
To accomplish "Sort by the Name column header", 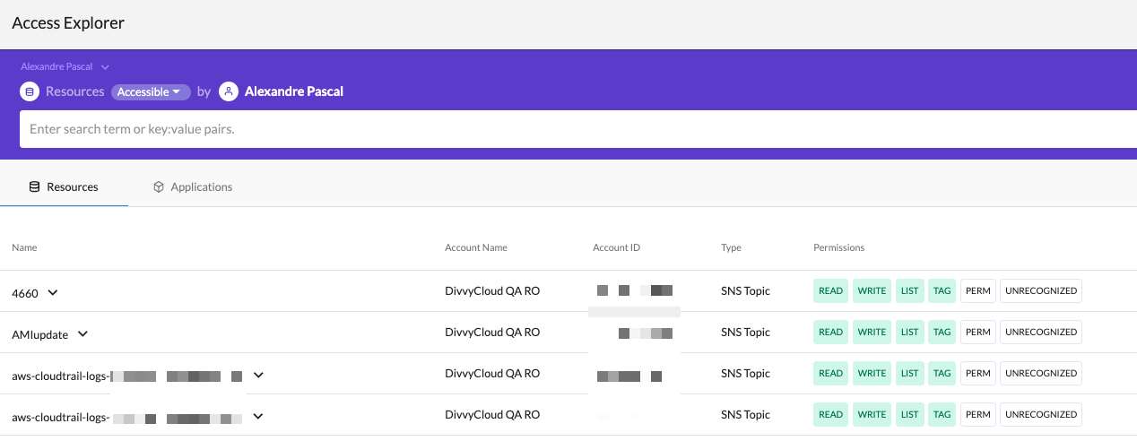I will pos(24,247).
